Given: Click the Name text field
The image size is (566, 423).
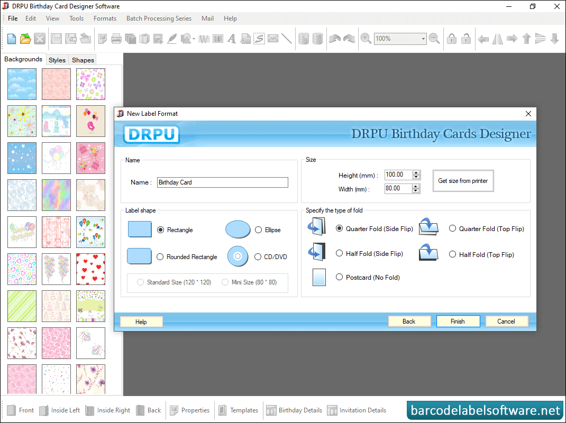Looking at the screenshot, I should pos(223,182).
